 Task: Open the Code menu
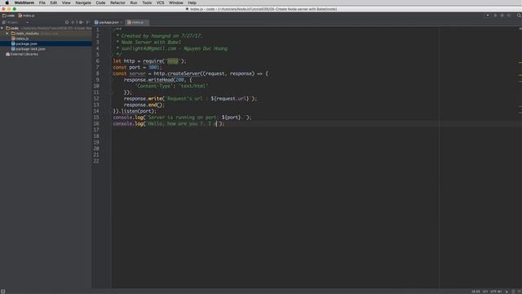coord(100,2)
